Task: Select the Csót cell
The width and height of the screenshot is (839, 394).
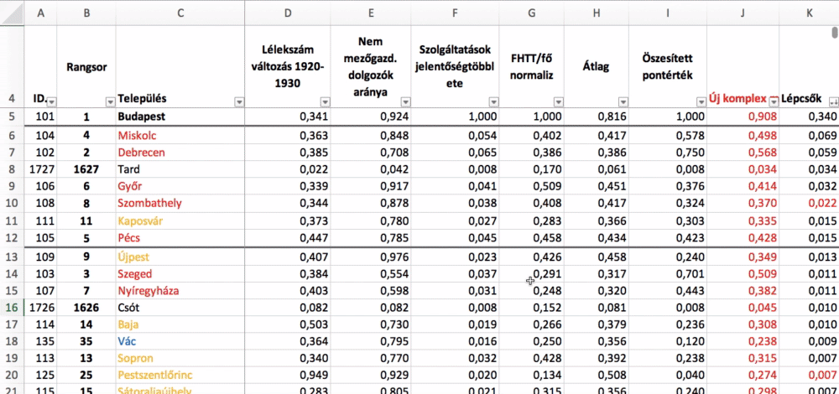Action: pos(180,308)
